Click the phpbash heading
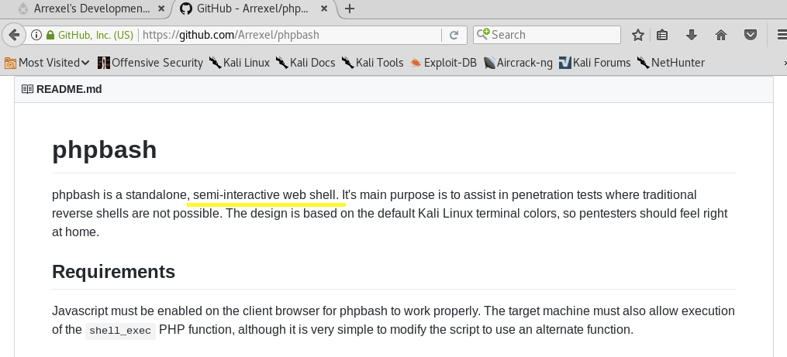This screenshot has width=787, height=357. pos(105,149)
